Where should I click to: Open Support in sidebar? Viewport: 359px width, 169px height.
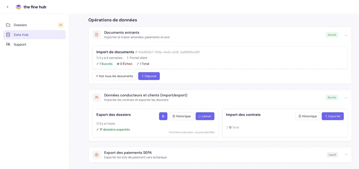click(34, 44)
